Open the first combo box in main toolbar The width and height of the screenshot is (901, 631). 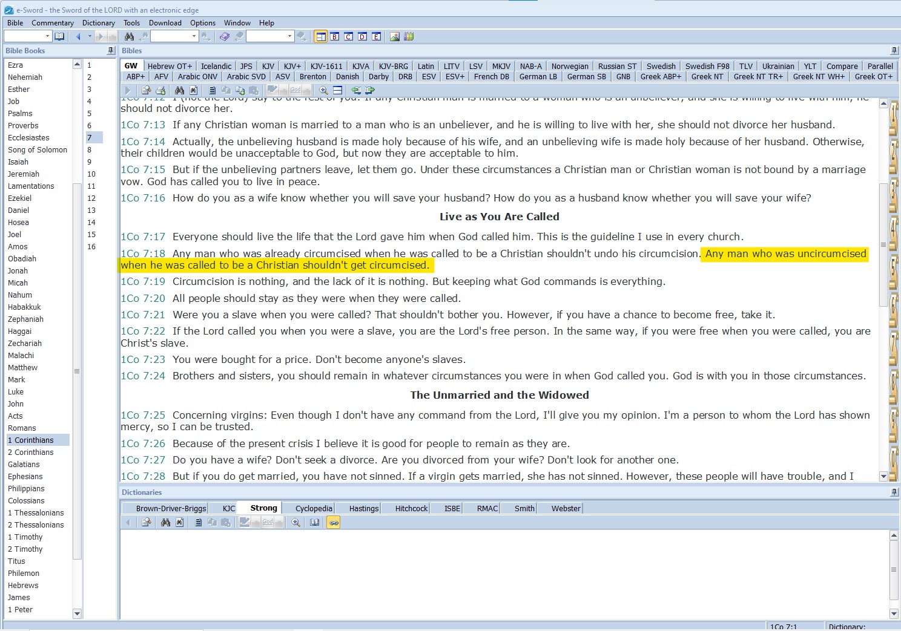coord(27,36)
